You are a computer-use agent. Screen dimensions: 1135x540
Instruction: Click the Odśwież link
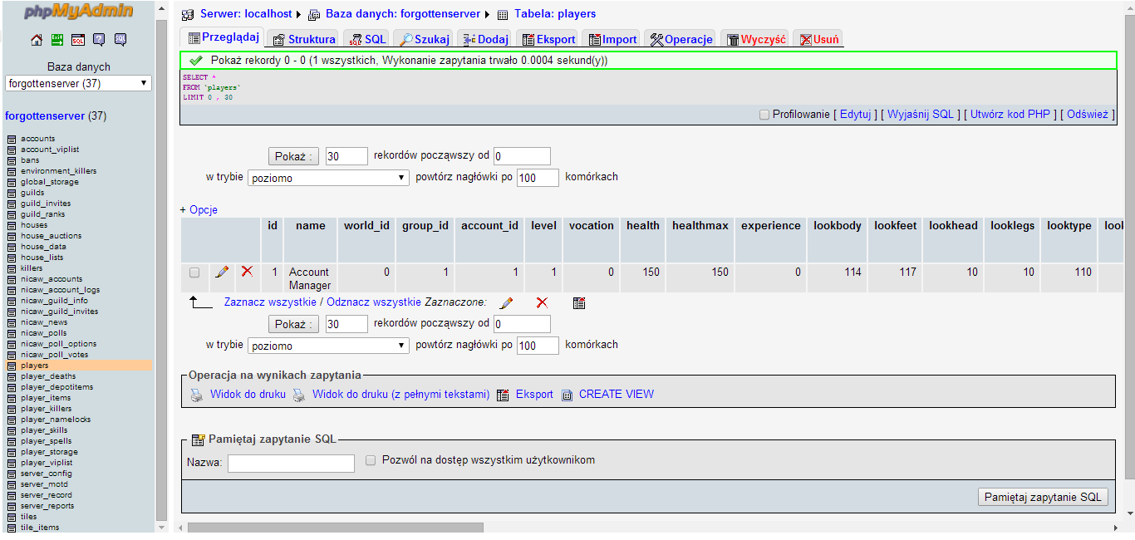click(x=1088, y=115)
